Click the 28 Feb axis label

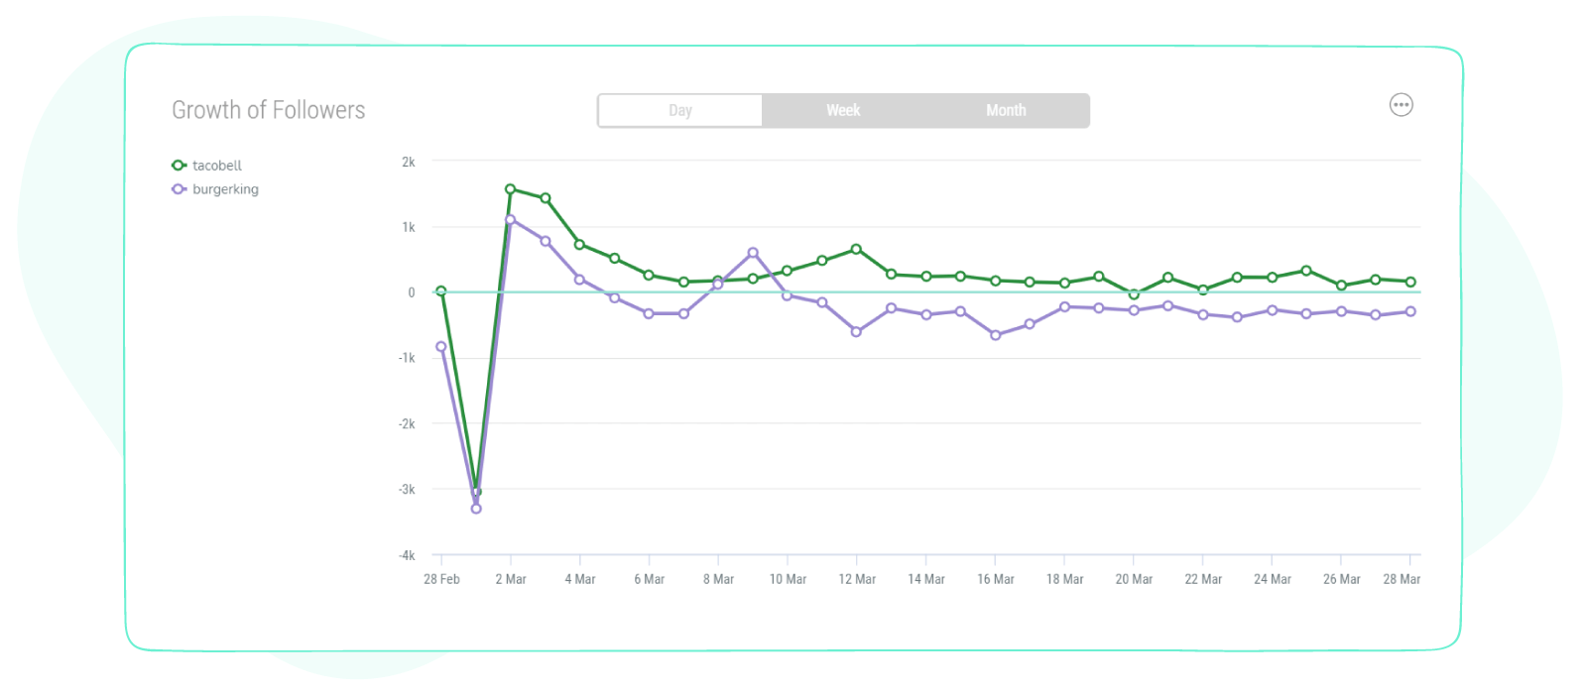tap(441, 578)
